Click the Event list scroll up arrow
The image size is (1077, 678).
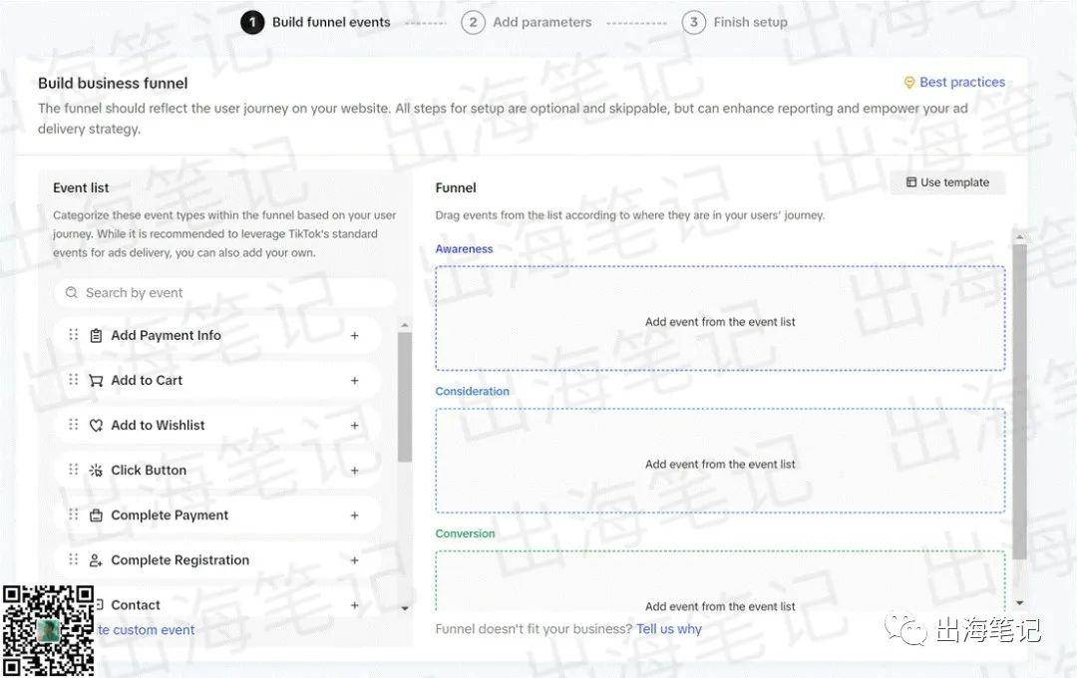tap(405, 324)
